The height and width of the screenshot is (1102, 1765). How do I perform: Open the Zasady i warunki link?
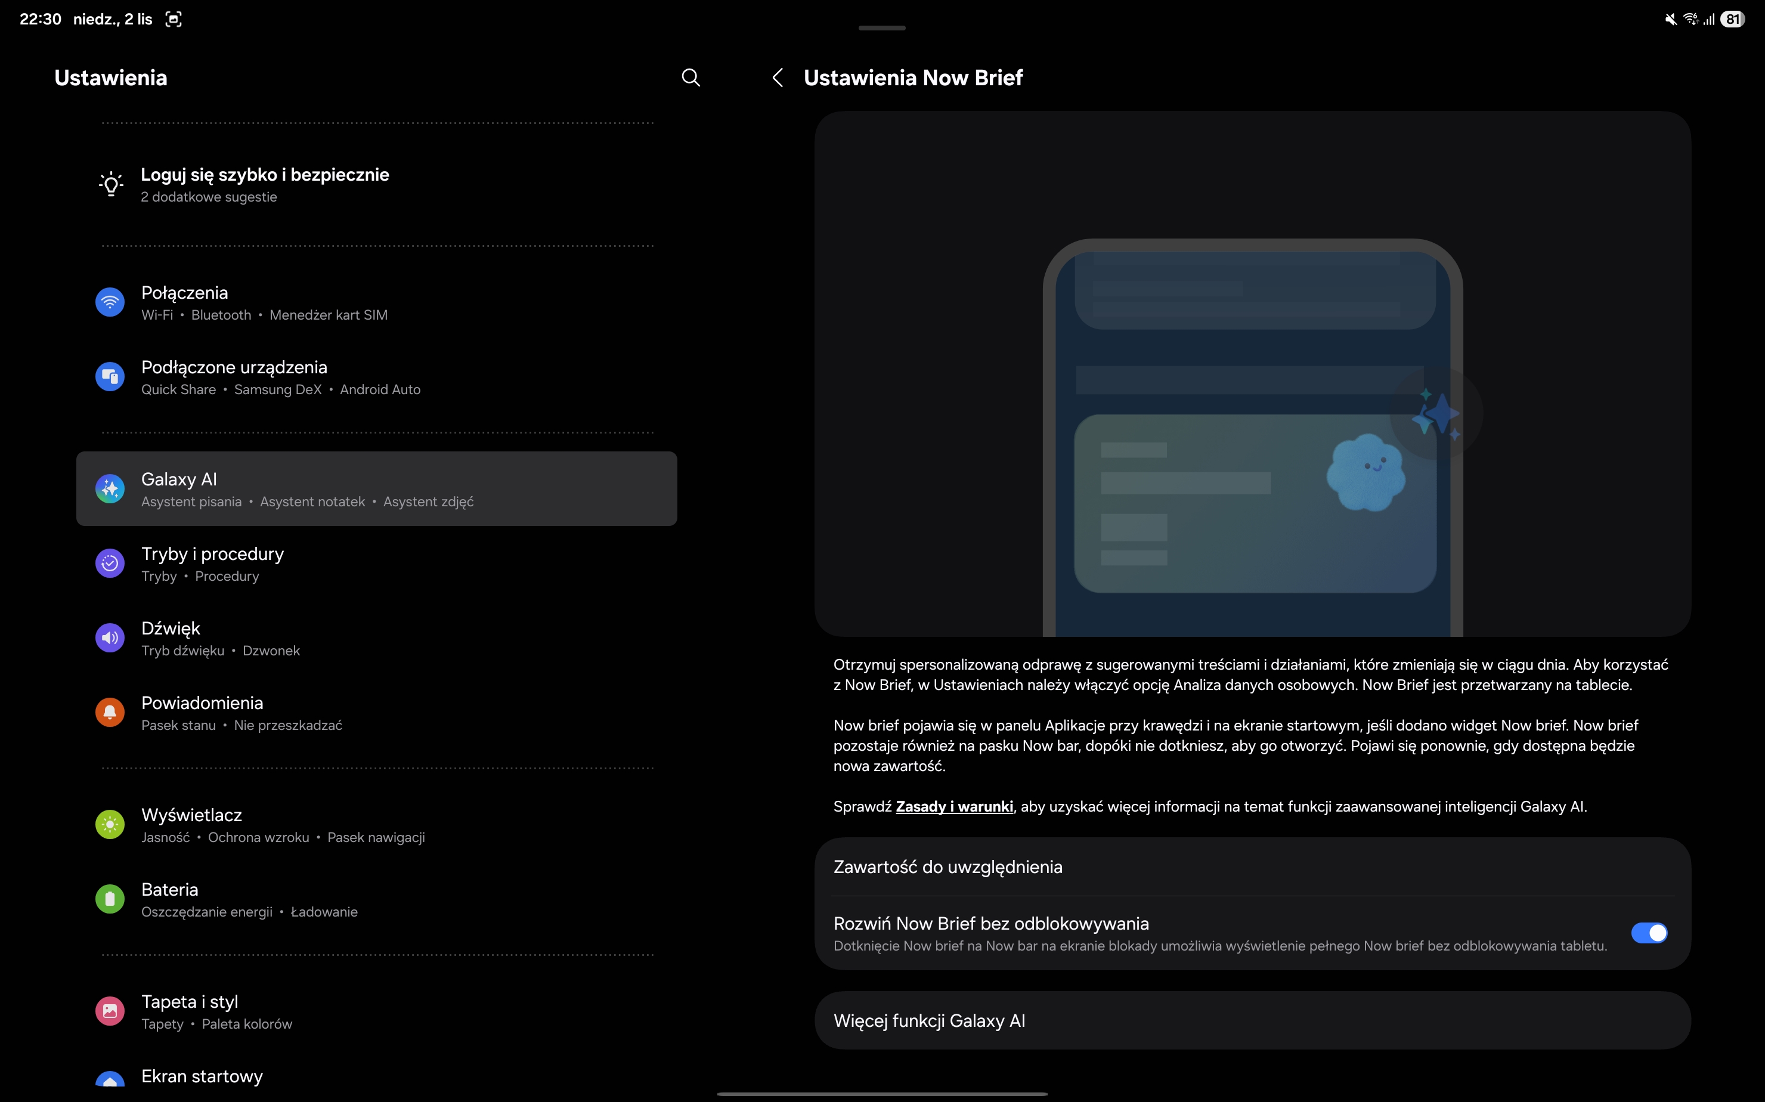pyautogui.click(x=954, y=807)
